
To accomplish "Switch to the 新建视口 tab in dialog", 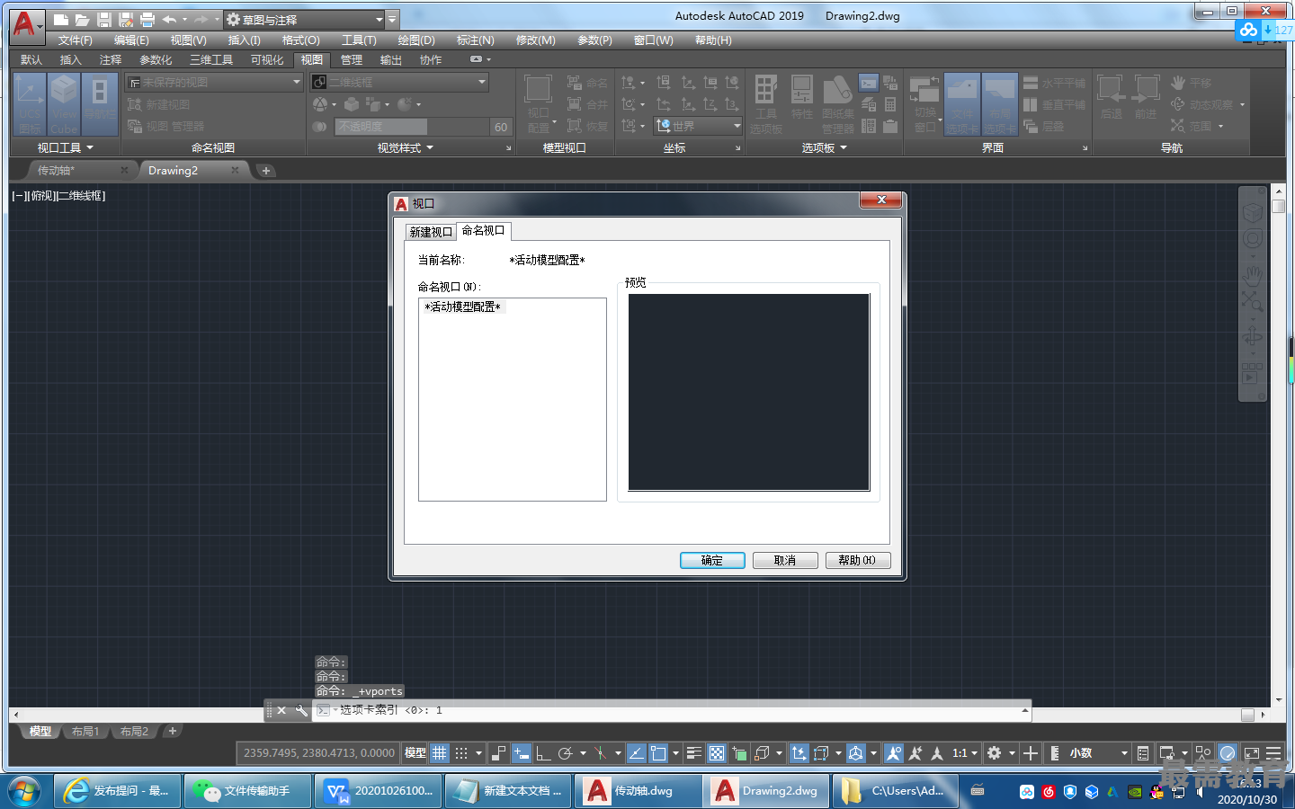I will (x=431, y=232).
